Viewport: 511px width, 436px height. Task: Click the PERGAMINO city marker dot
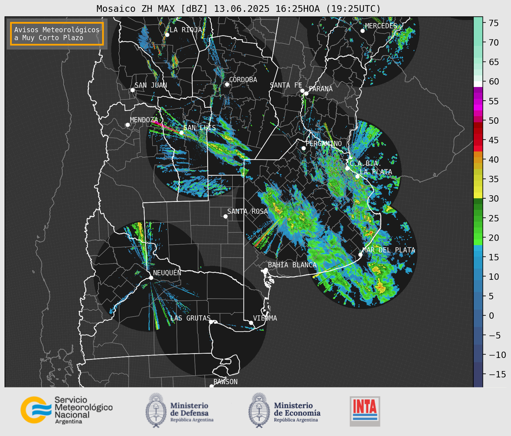(x=304, y=148)
